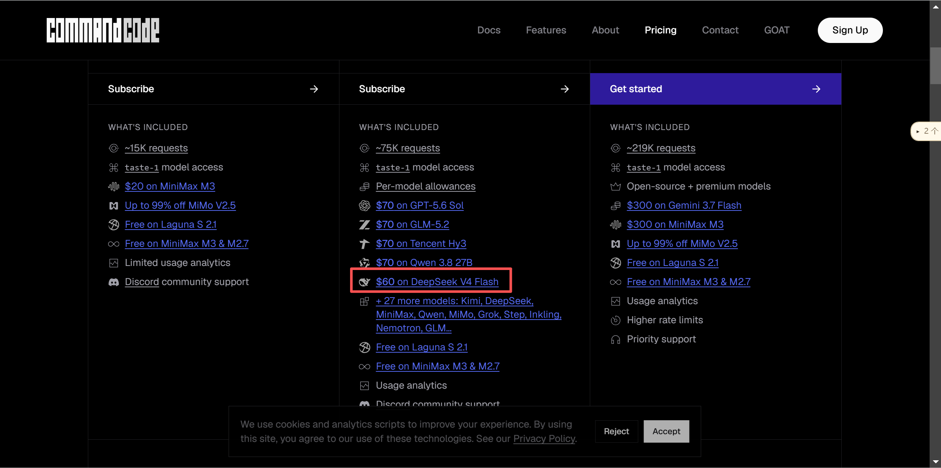Viewport: 941px width, 468px height.
Task: Click the whale icon beside $60 on DeepSeek V4 Flash
Action: [x=364, y=282]
